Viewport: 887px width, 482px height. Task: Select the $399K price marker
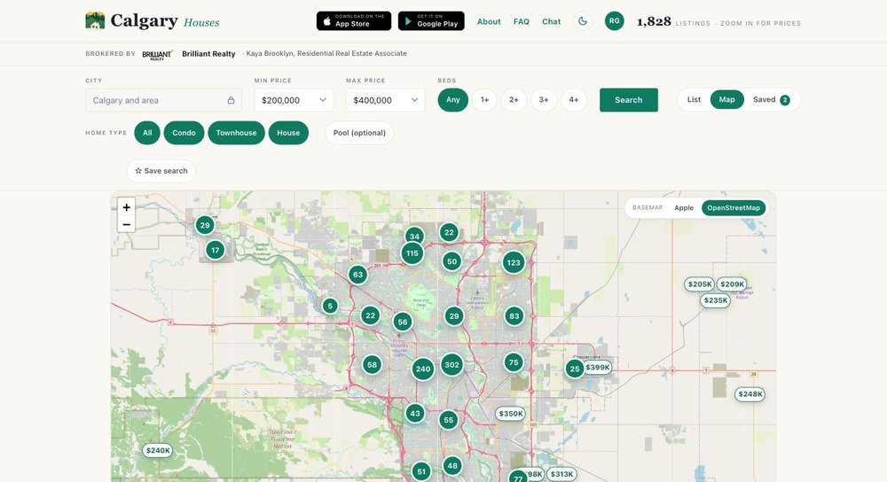click(598, 368)
